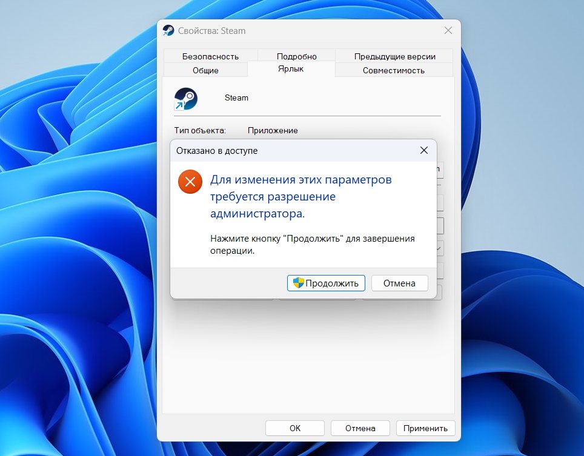Screen dimensions: 584x456
Task: Confirm with OK in the properties window
Action: (295, 428)
